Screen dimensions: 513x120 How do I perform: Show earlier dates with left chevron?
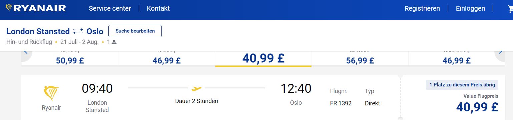26,52
